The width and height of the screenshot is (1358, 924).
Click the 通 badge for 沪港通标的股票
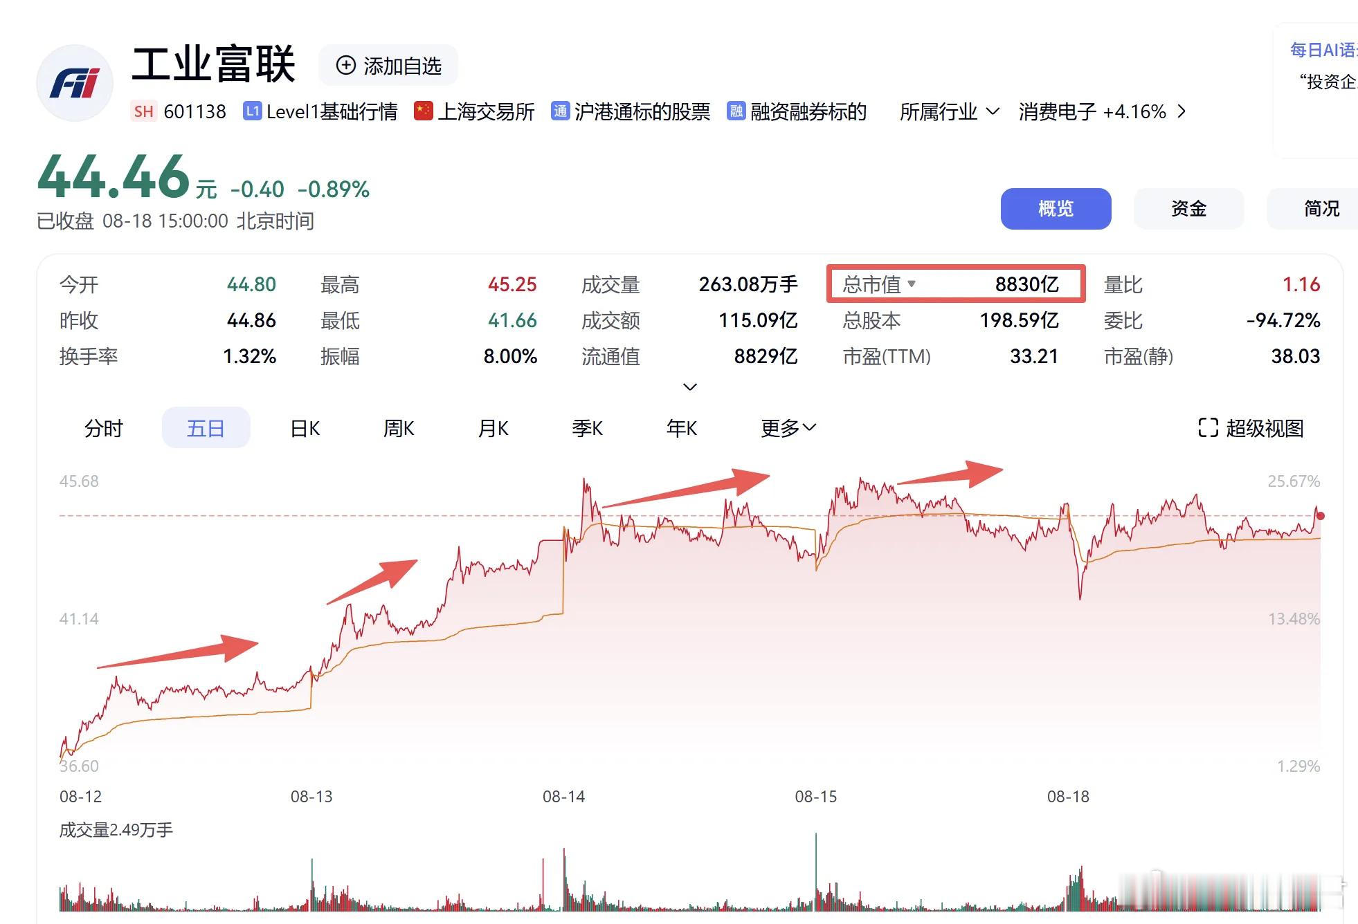click(x=560, y=111)
